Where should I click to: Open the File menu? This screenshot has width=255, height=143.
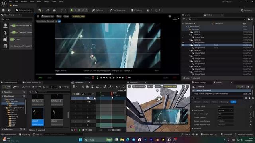coord(10,2)
